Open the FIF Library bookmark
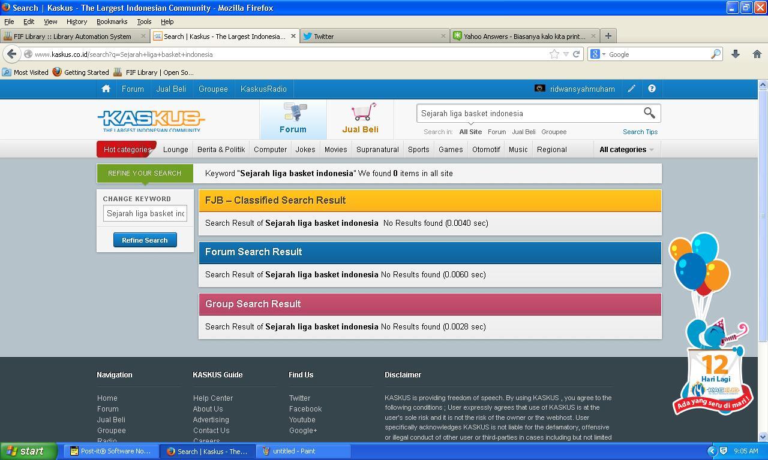Image resolution: width=768 pixels, height=460 pixels. [154, 72]
